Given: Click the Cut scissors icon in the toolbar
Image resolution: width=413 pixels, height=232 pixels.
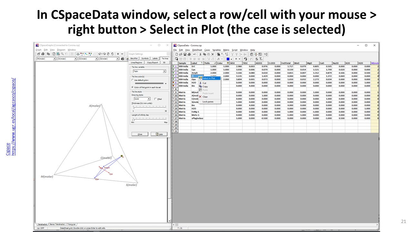Looking at the screenshot, I should 200,54.
